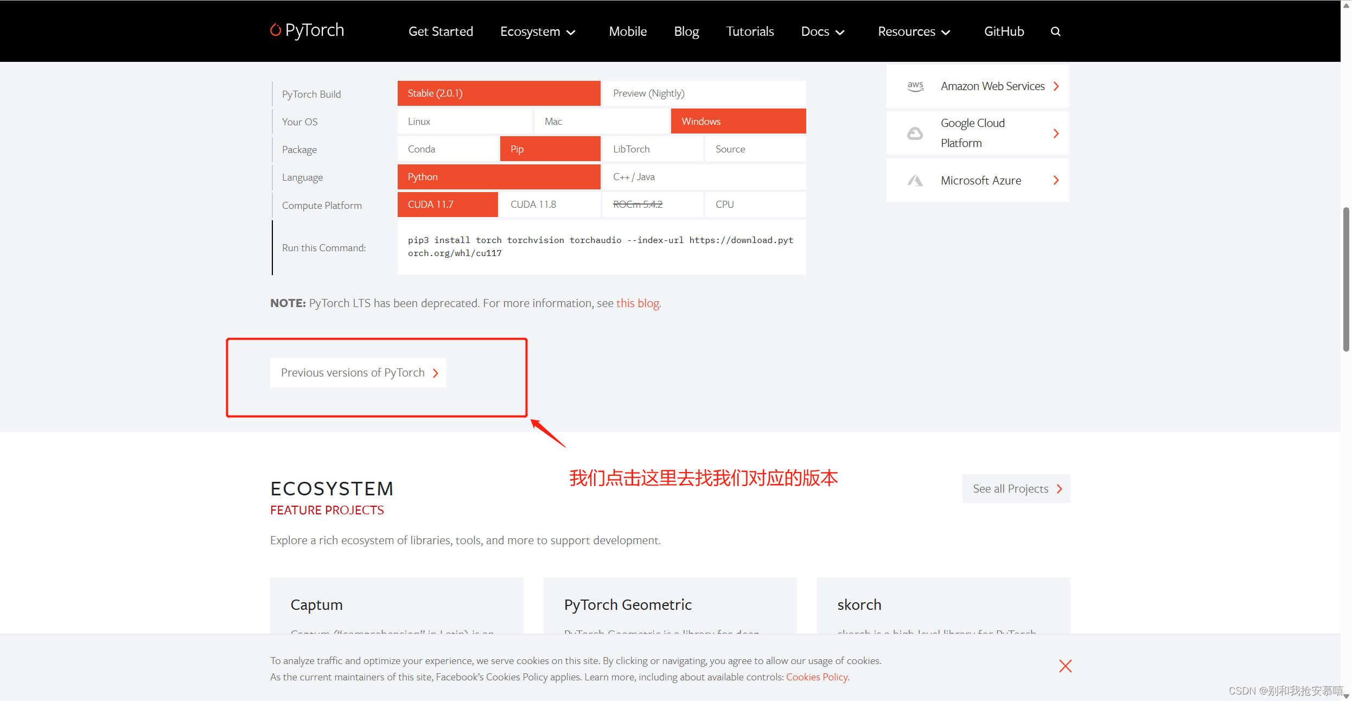
Task: Click the page vertical scrollbar thumb
Action: 1345,279
